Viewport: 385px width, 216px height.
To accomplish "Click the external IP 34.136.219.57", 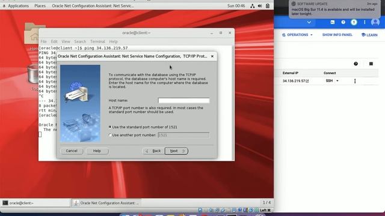I will (x=294, y=81).
